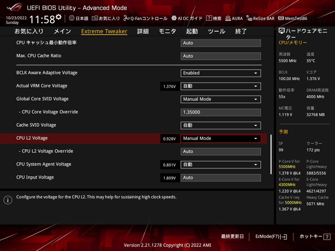
Task: Click CPU L2 Voltage Override field
Action: coord(221,152)
